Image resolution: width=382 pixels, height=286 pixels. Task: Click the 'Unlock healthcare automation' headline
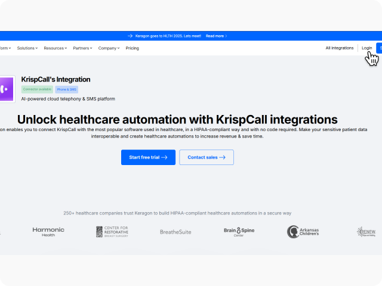(x=177, y=119)
